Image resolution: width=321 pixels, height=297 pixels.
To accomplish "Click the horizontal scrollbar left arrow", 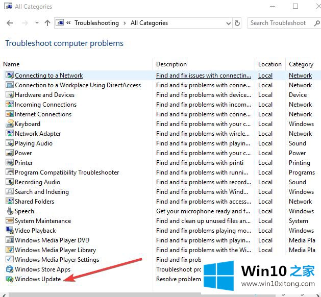I will click(x=4, y=295).
